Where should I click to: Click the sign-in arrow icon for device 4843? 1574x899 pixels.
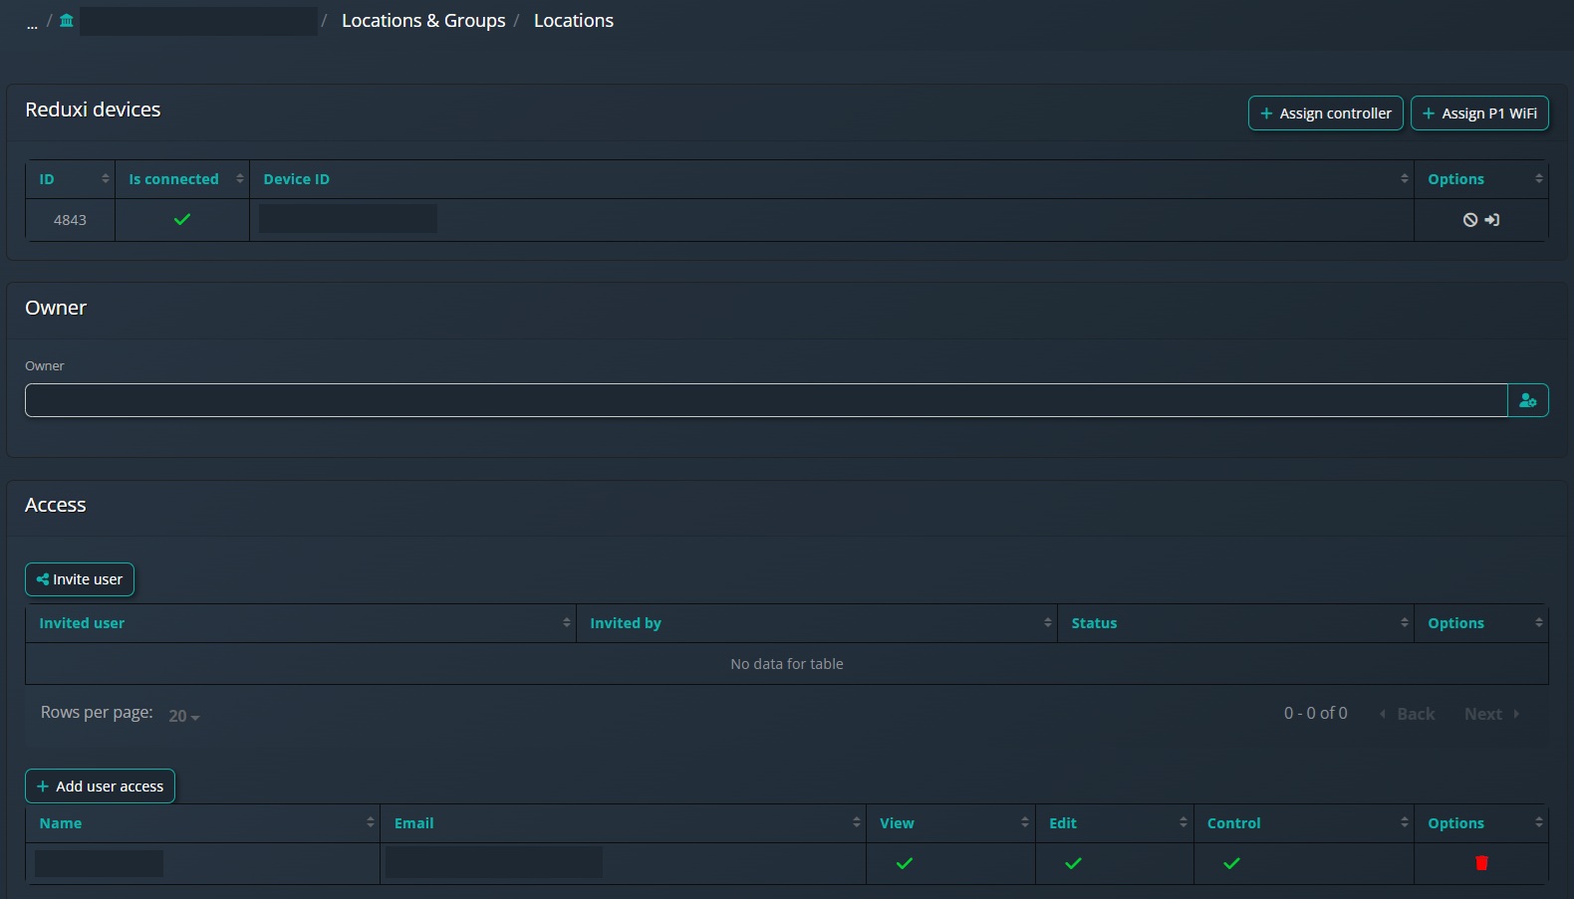pos(1492,220)
